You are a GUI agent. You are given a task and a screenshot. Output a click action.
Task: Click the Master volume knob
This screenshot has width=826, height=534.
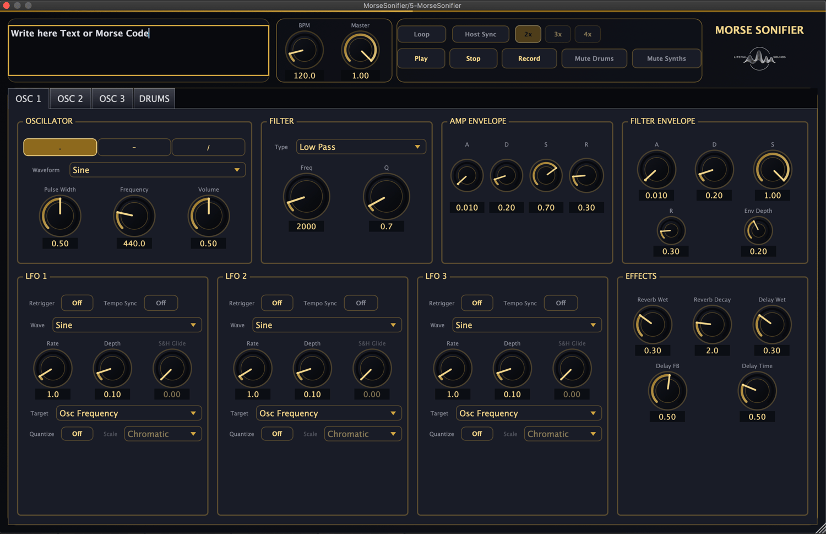[x=361, y=51]
